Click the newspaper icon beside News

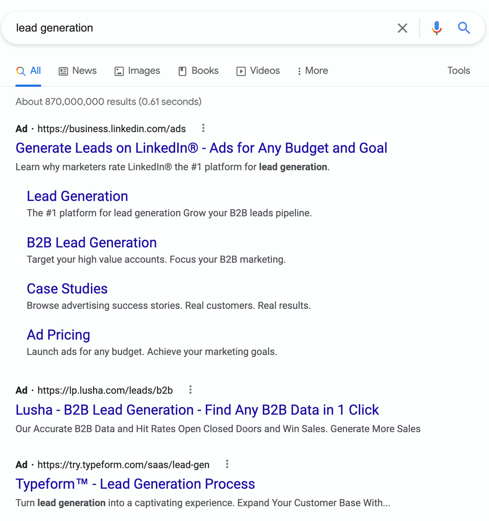pyautogui.click(x=63, y=71)
